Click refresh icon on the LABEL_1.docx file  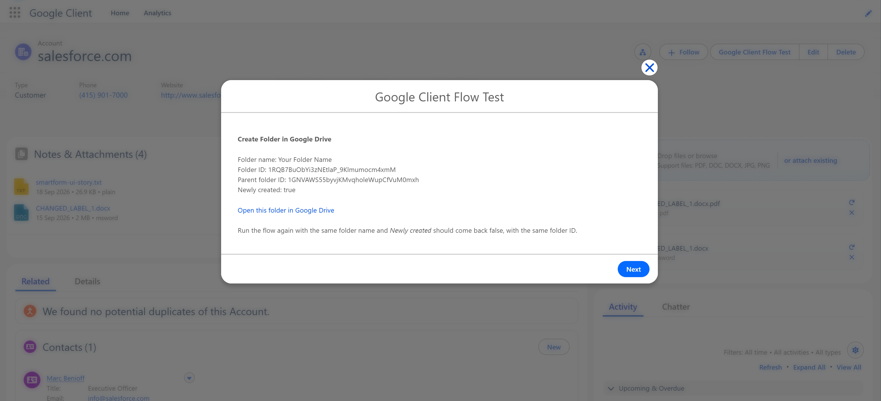pyautogui.click(x=852, y=247)
